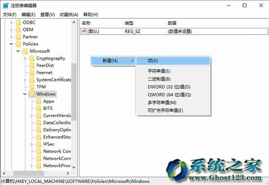
Task: Click the Registry Editor app icon in title bar
Action: tap(5, 5)
